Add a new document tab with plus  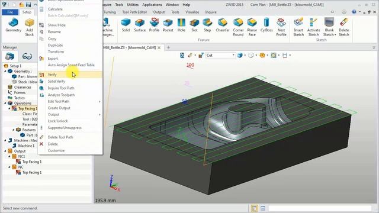click(168, 47)
